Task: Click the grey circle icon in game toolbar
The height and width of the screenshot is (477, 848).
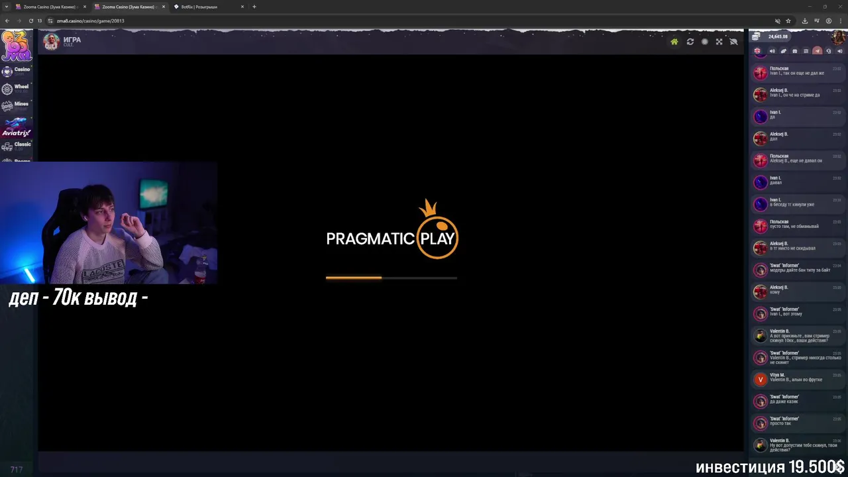Action: click(705, 42)
